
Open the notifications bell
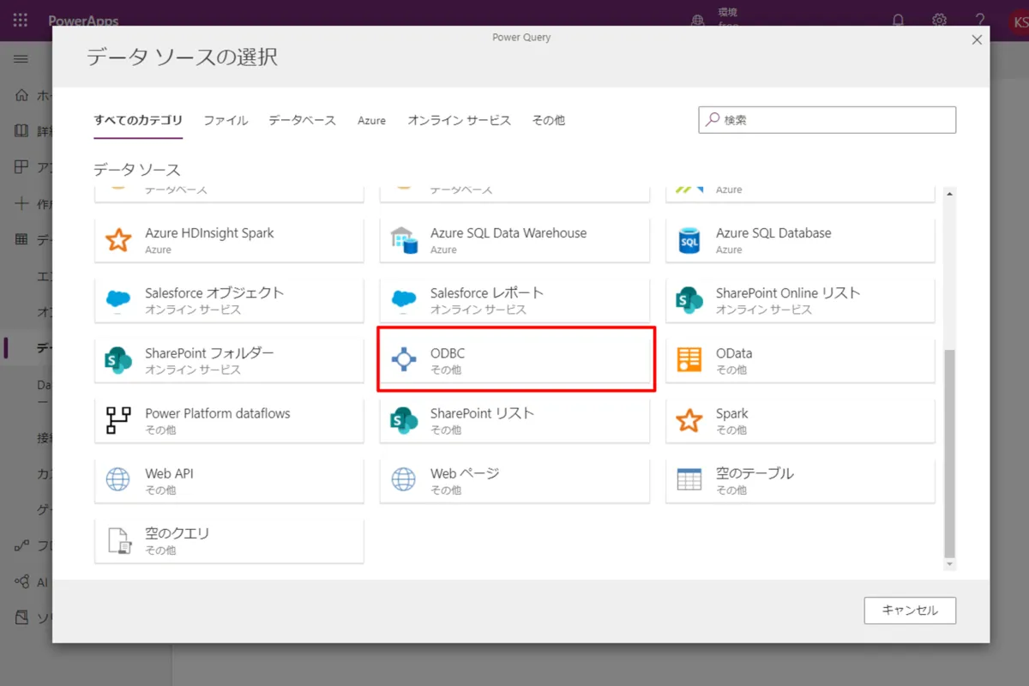pyautogui.click(x=899, y=20)
